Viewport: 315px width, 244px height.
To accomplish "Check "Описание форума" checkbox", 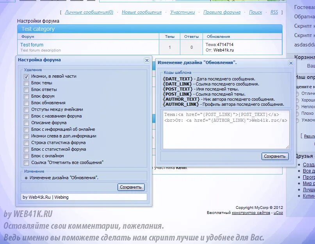I will pos(26,123).
